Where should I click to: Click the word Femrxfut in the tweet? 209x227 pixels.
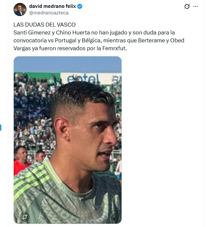tap(114, 48)
